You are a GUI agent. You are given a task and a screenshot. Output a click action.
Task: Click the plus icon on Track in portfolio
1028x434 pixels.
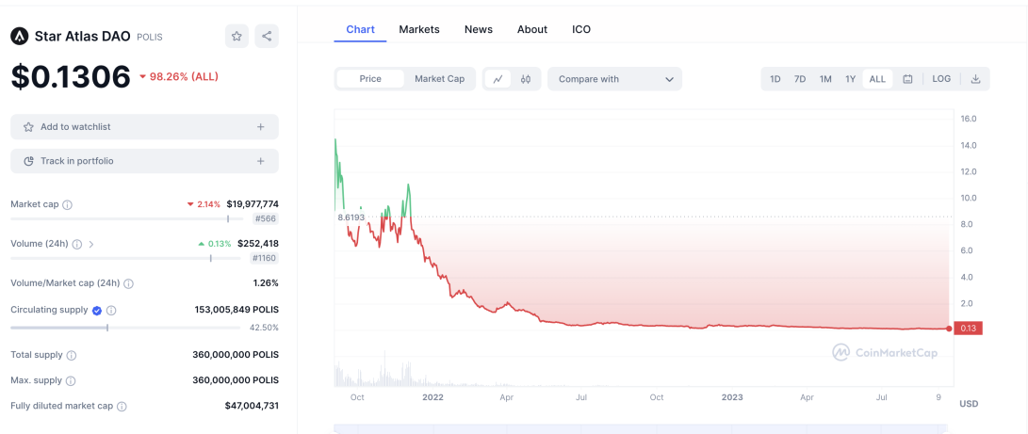(x=260, y=161)
